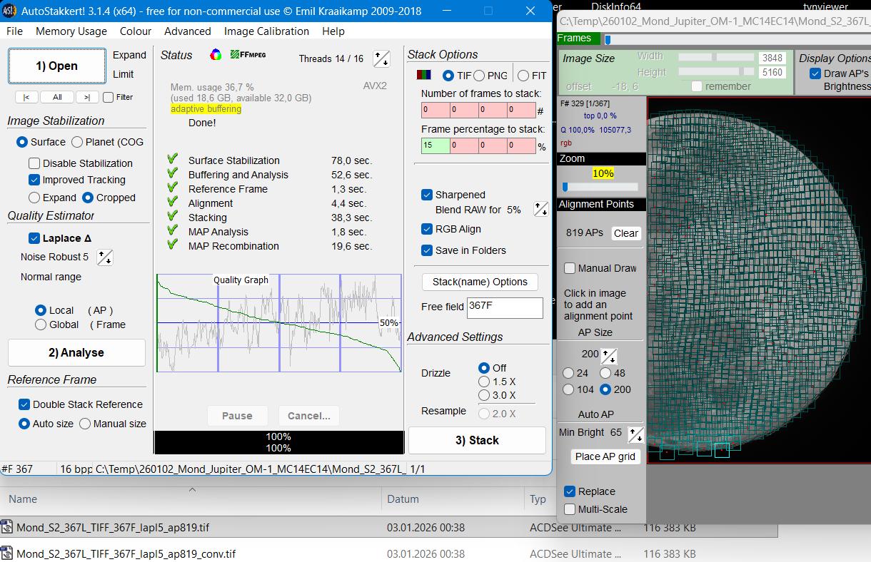Enable the Multi-Scale checkbox
This screenshot has width=871, height=562.
(570, 509)
